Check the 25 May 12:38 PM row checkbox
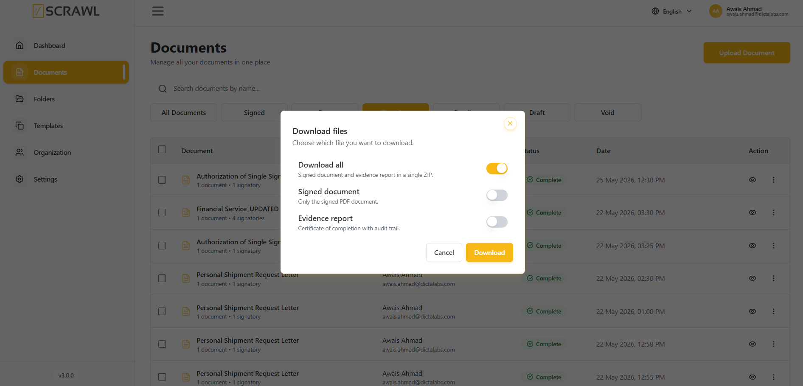 click(x=162, y=180)
